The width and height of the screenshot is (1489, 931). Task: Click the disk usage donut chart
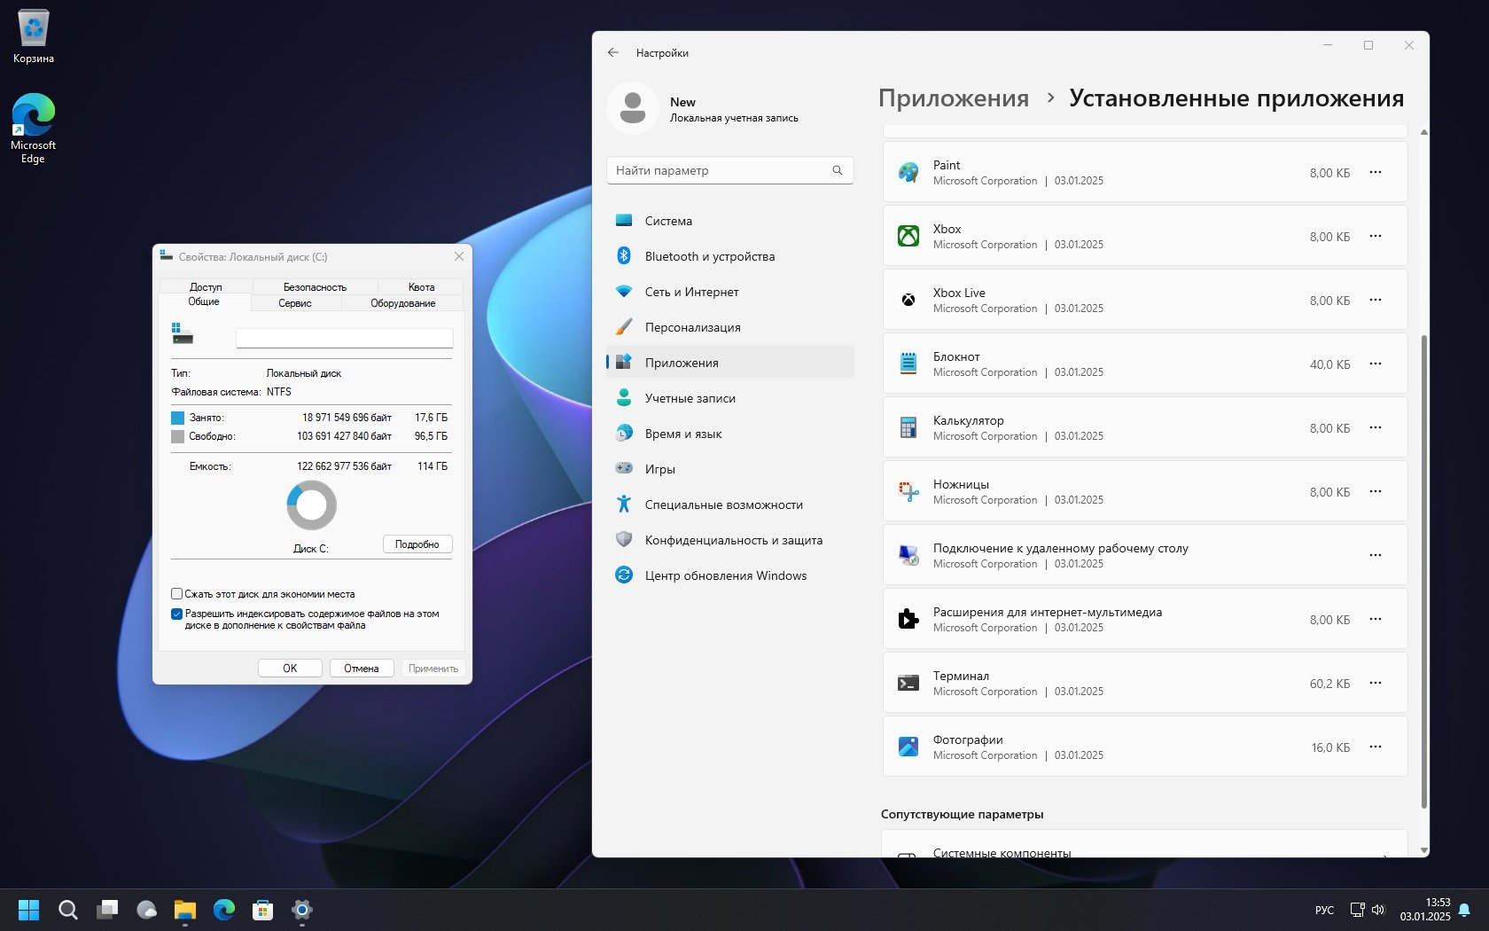pyautogui.click(x=312, y=505)
